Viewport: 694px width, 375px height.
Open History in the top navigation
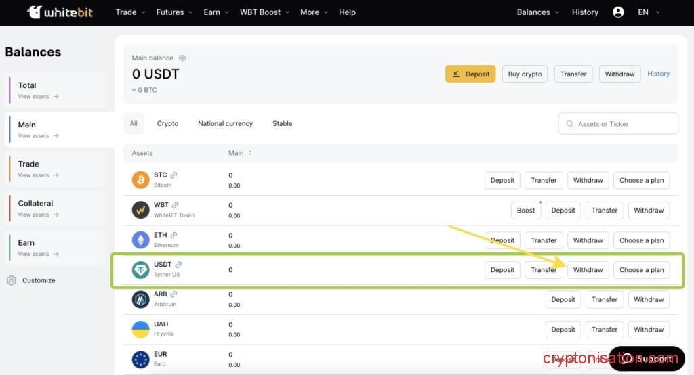585,12
